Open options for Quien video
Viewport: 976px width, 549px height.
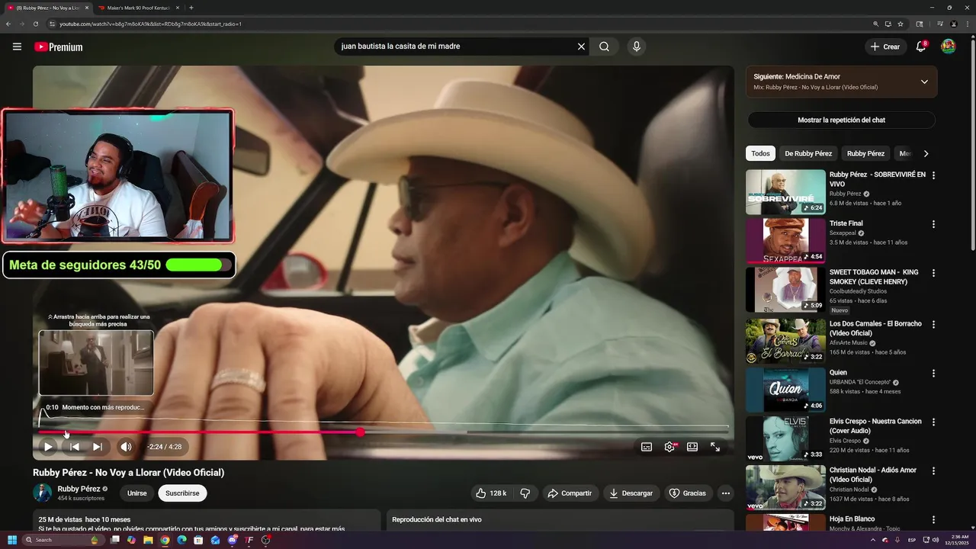(x=933, y=374)
